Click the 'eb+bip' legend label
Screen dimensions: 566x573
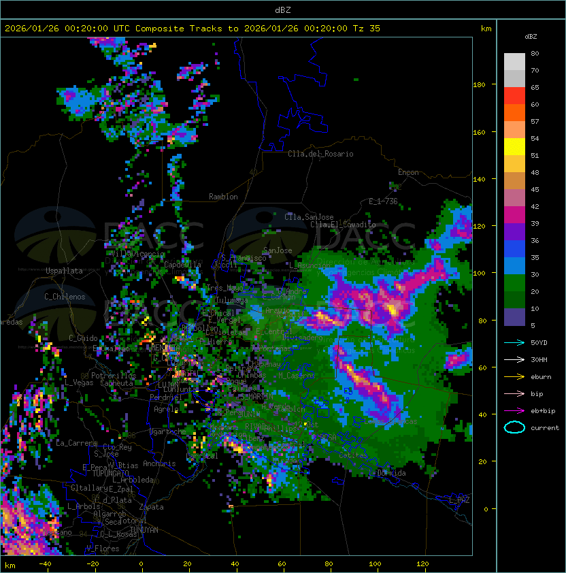(x=543, y=411)
